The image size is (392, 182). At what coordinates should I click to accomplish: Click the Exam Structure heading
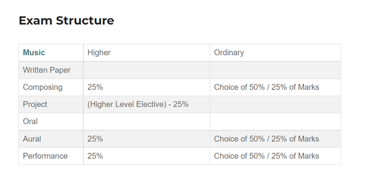click(66, 21)
